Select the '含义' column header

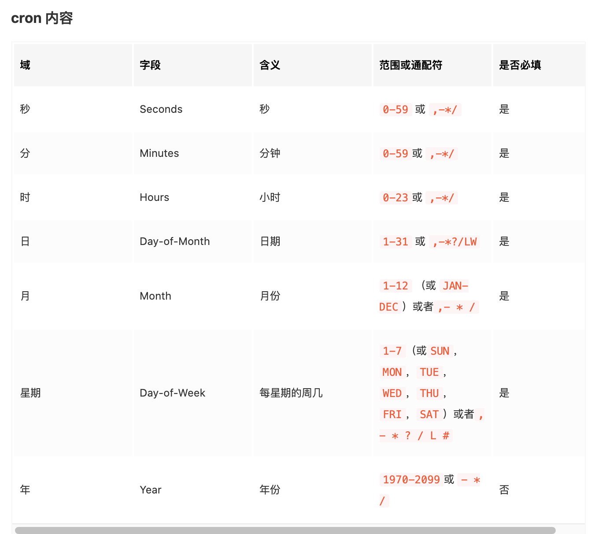pyautogui.click(x=313, y=65)
